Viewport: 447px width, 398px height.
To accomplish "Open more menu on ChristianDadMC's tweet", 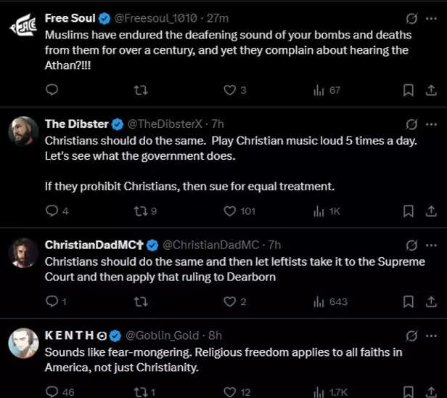I will click(x=431, y=245).
